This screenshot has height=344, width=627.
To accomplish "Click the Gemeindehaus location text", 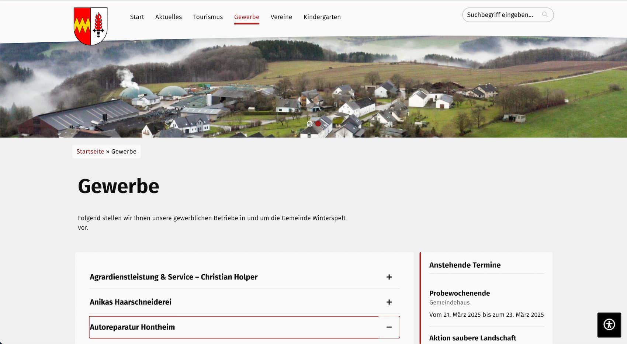I will pyautogui.click(x=450, y=303).
